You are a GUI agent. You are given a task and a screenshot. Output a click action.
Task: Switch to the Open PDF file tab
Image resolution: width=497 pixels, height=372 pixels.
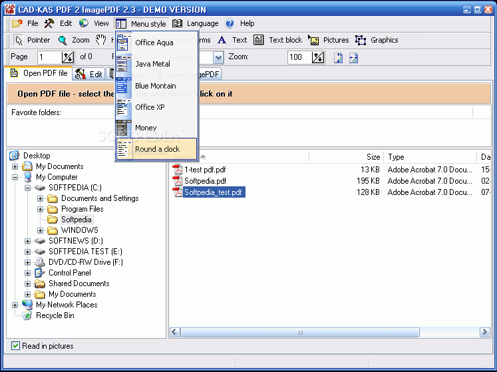pyautogui.click(x=39, y=73)
